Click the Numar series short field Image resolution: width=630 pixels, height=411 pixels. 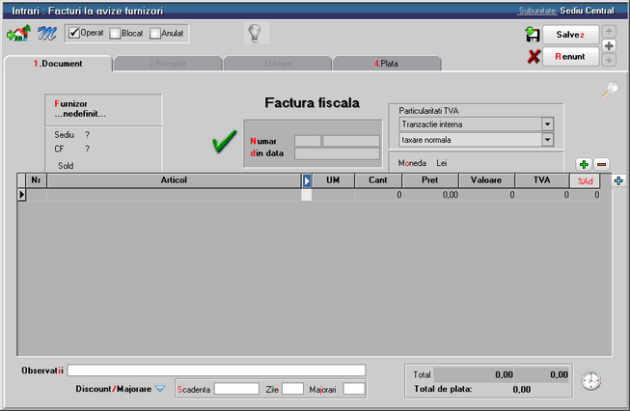308,141
